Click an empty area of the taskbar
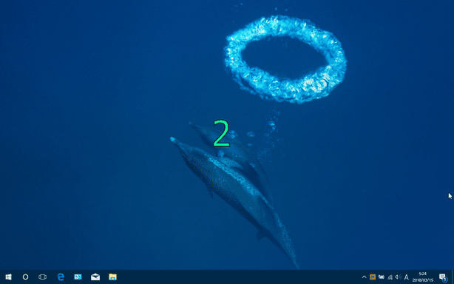The height and width of the screenshot is (284, 454). coord(231,277)
